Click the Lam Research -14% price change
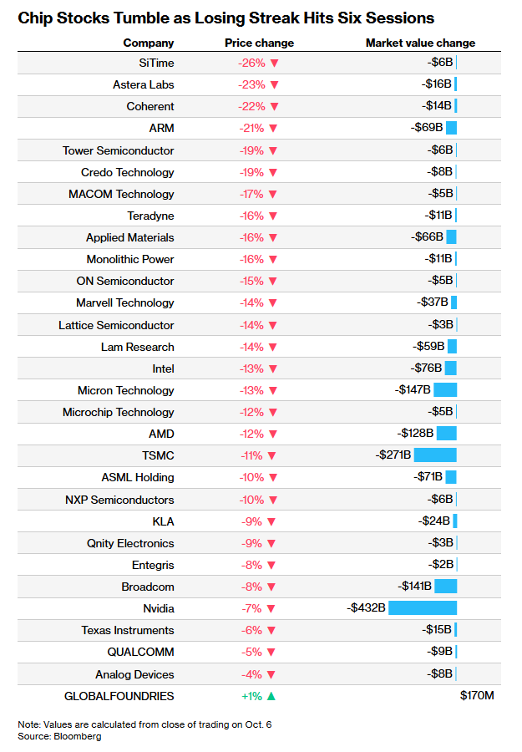522x752 pixels. [251, 348]
